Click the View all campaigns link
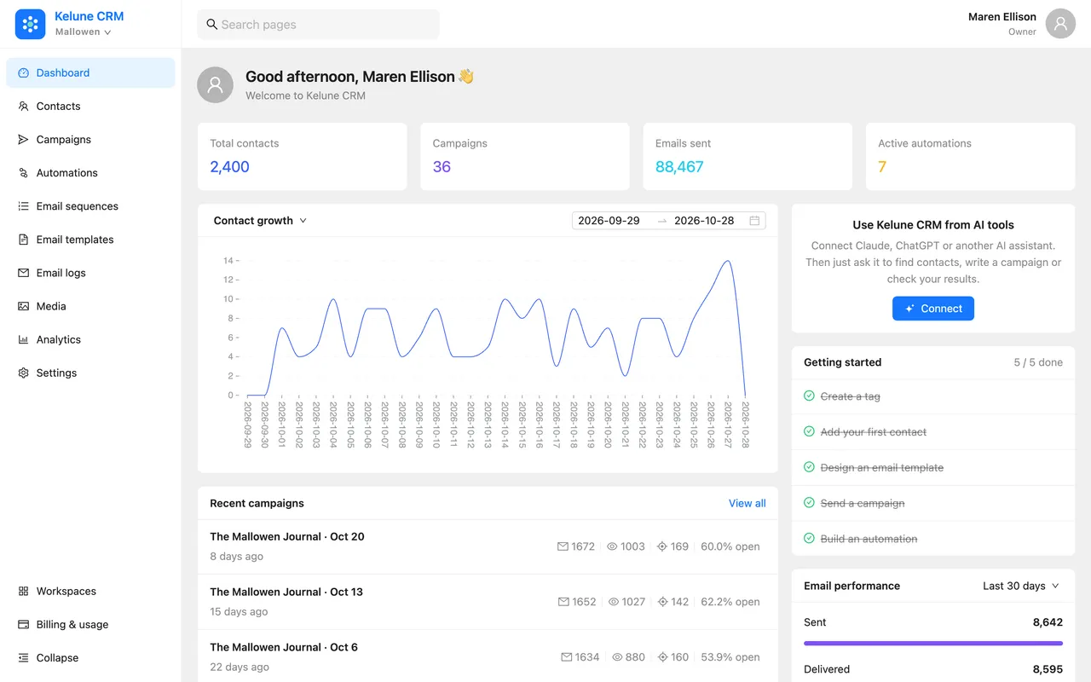 [747, 504]
